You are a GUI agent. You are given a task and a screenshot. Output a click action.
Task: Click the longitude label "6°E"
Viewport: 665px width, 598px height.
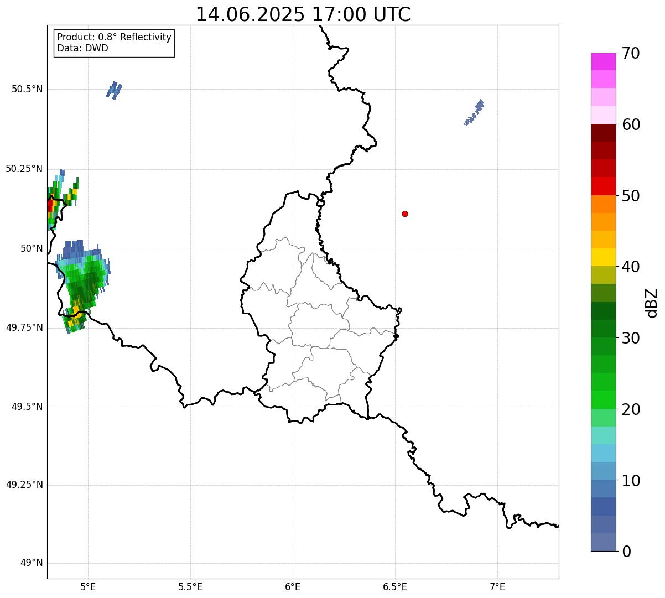point(293,586)
